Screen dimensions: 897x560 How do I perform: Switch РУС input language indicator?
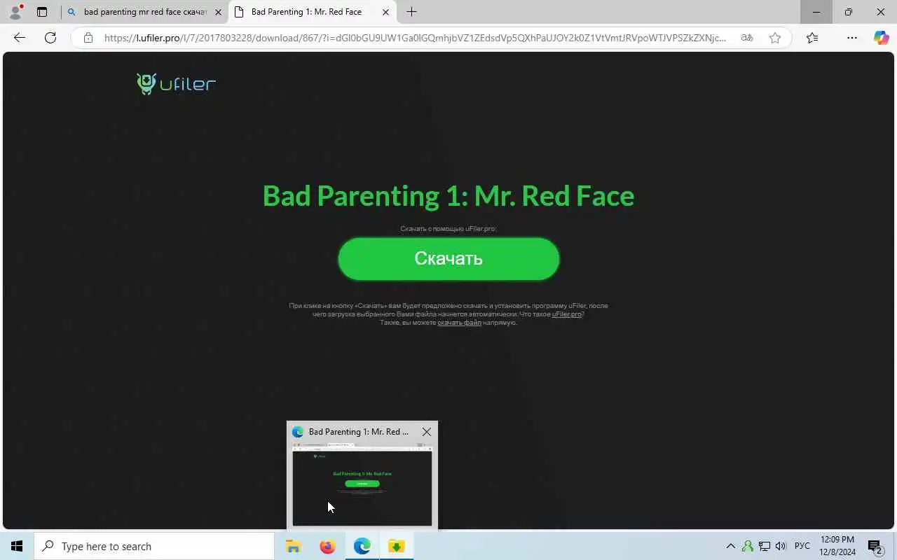802,546
